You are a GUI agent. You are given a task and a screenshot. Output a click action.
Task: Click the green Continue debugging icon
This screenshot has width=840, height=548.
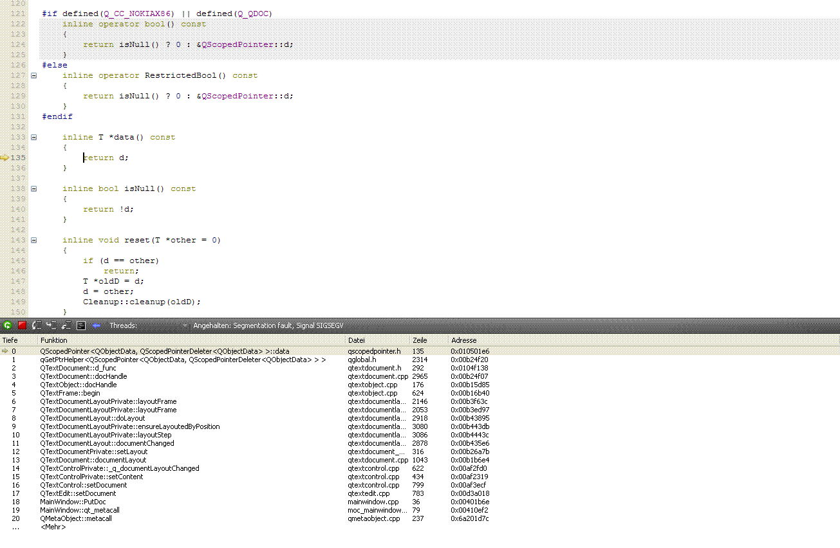(x=7, y=325)
